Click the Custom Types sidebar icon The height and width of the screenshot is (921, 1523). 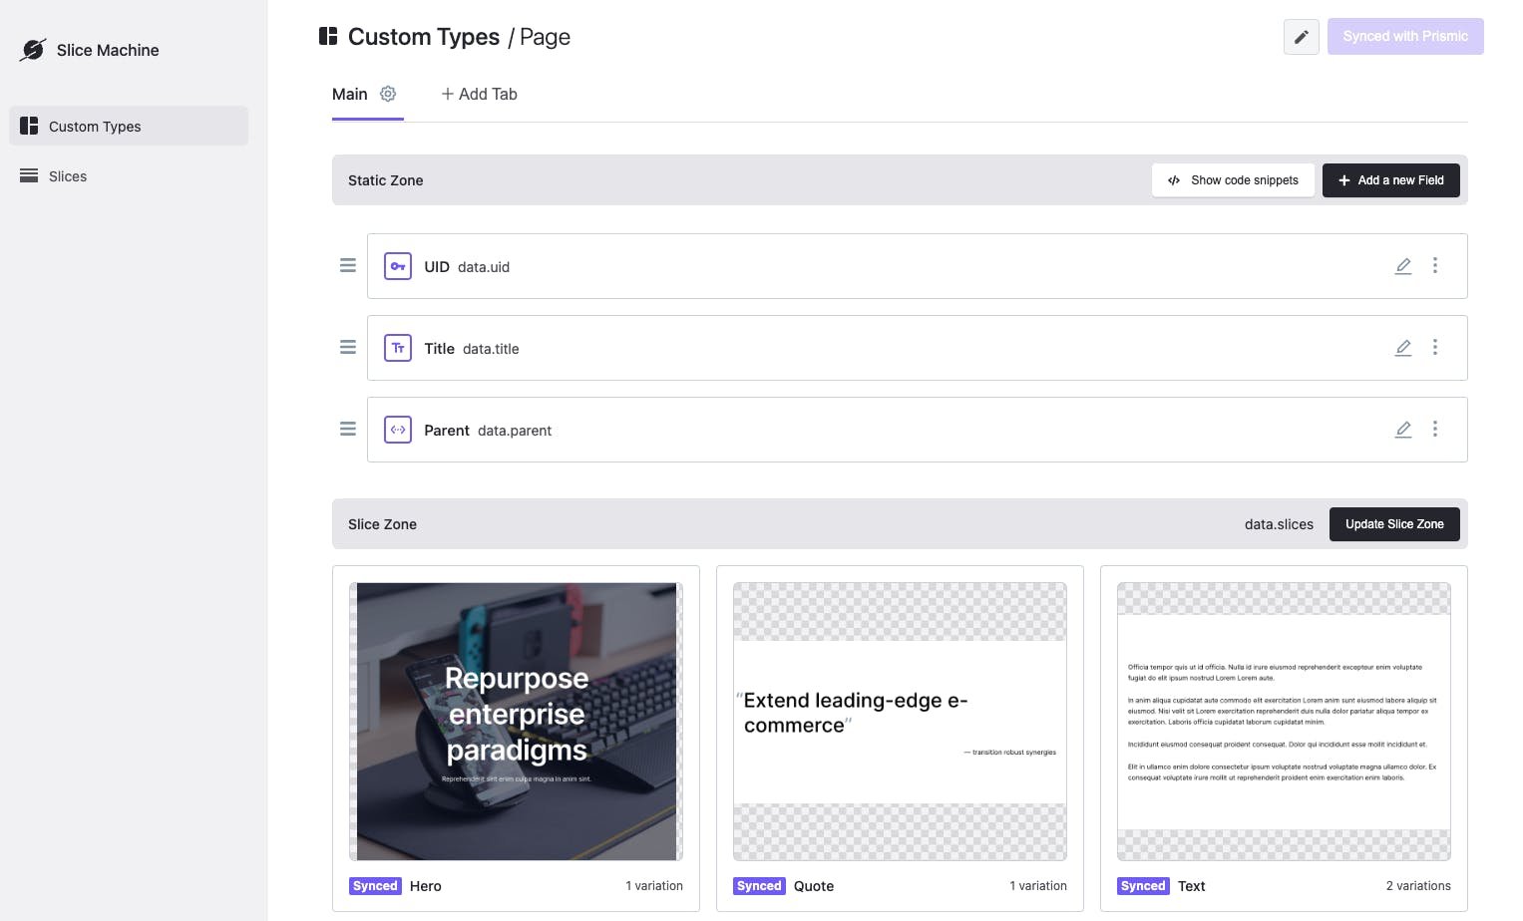[x=29, y=126]
